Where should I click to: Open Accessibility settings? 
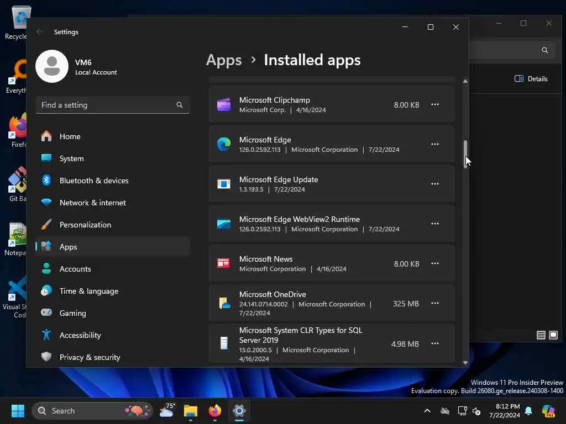pyautogui.click(x=113, y=335)
